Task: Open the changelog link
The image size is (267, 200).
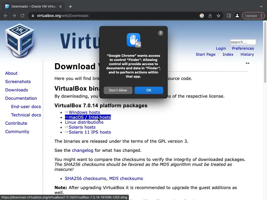Action: pyautogui.click(x=83, y=150)
